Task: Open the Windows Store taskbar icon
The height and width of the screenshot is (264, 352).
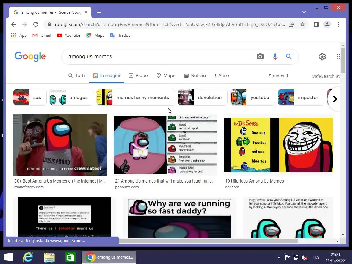Action: point(70,257)
